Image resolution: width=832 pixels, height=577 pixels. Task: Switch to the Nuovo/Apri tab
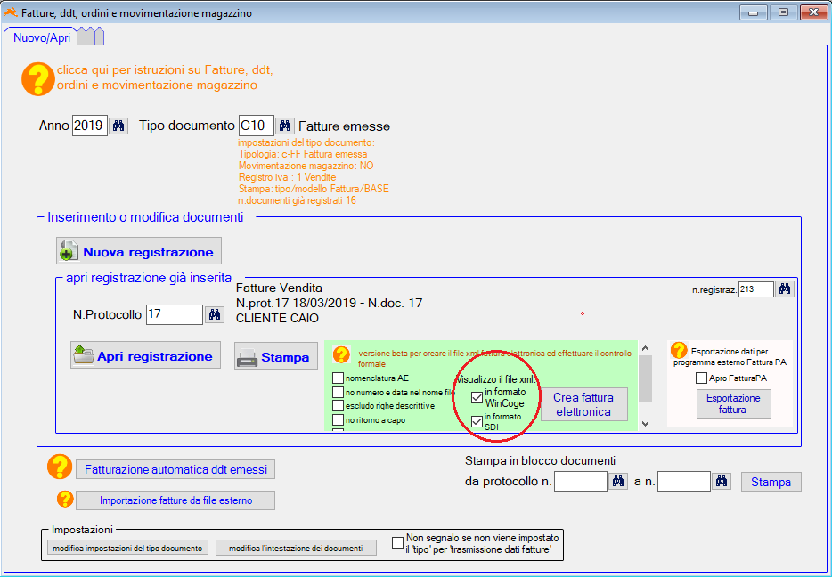[x=41, y=37]
